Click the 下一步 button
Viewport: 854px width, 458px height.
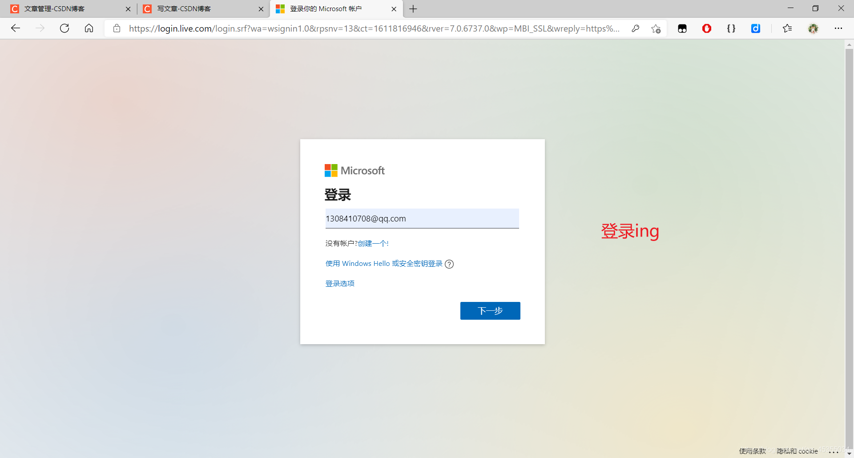pyautogui.click(x=490, y=311)
